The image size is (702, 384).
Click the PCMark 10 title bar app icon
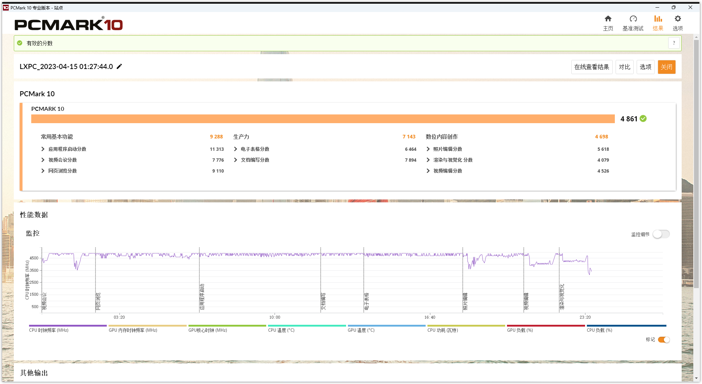point(6,7)
